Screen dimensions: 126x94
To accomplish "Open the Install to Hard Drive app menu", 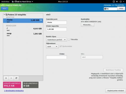I will [x=22, y=2].
